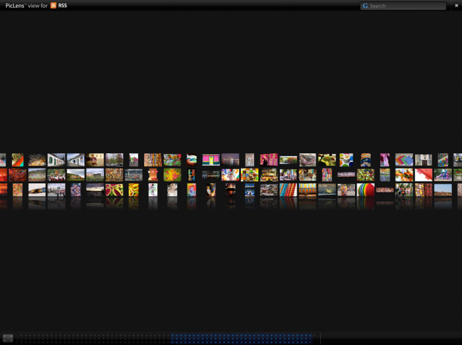Click the RSS label in title bar
Viewport: 462px width, 345px height.
coord(63,5)
